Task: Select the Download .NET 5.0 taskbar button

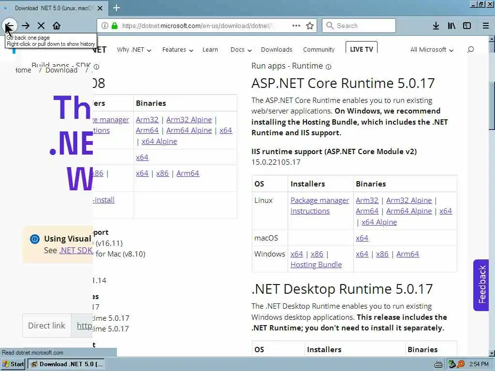Action: 67,364
